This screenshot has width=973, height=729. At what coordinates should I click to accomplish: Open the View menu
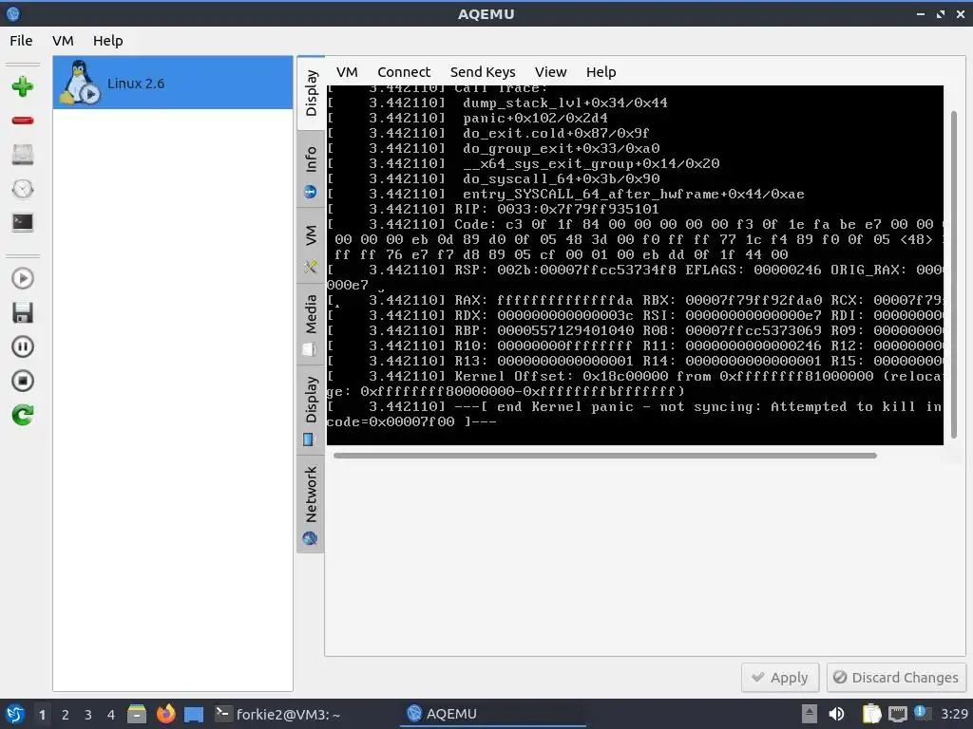(550, 72)
